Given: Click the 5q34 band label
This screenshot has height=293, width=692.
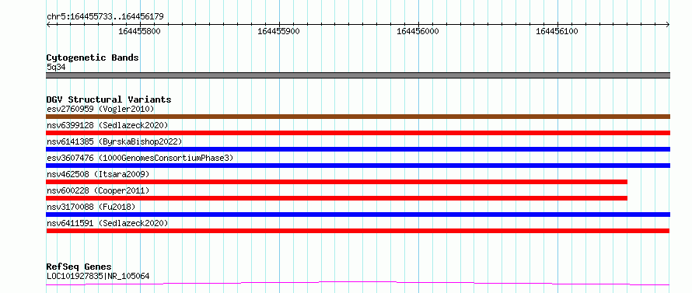Looking at the screenshot, I should pyautogui.click(x=56, y=67).
